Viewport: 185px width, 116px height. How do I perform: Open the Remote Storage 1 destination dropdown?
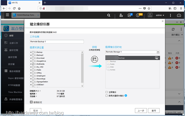(x=158, y=52)
